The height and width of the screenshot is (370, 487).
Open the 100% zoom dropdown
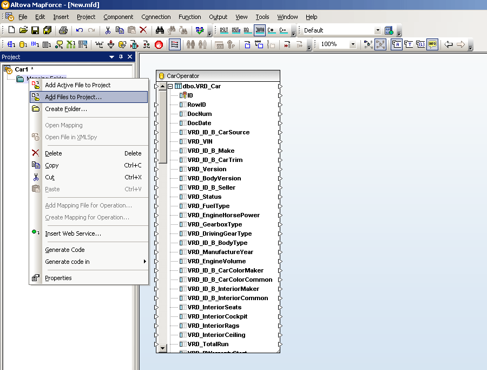pyautogui.click(x=352, y=44)
